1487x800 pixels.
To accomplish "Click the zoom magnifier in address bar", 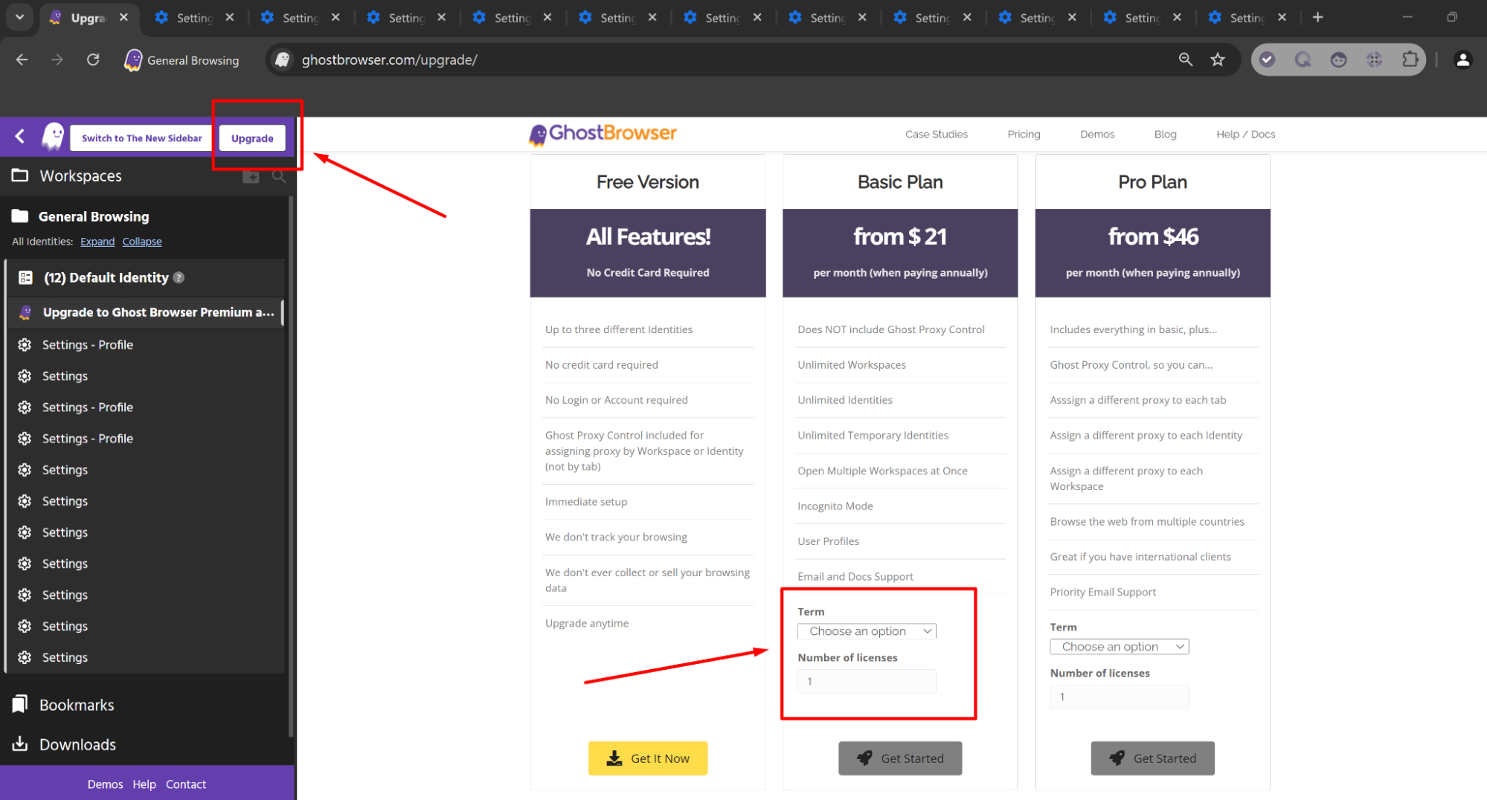I will click(1186, 60).
